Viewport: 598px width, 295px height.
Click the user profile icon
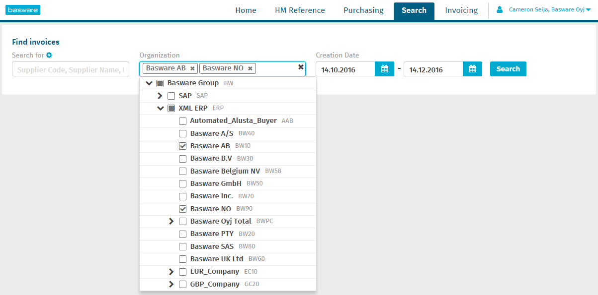500,9
